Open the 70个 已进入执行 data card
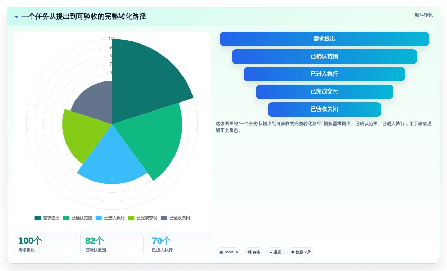Viewport: 447px width, 271px height. coord(179,244)
